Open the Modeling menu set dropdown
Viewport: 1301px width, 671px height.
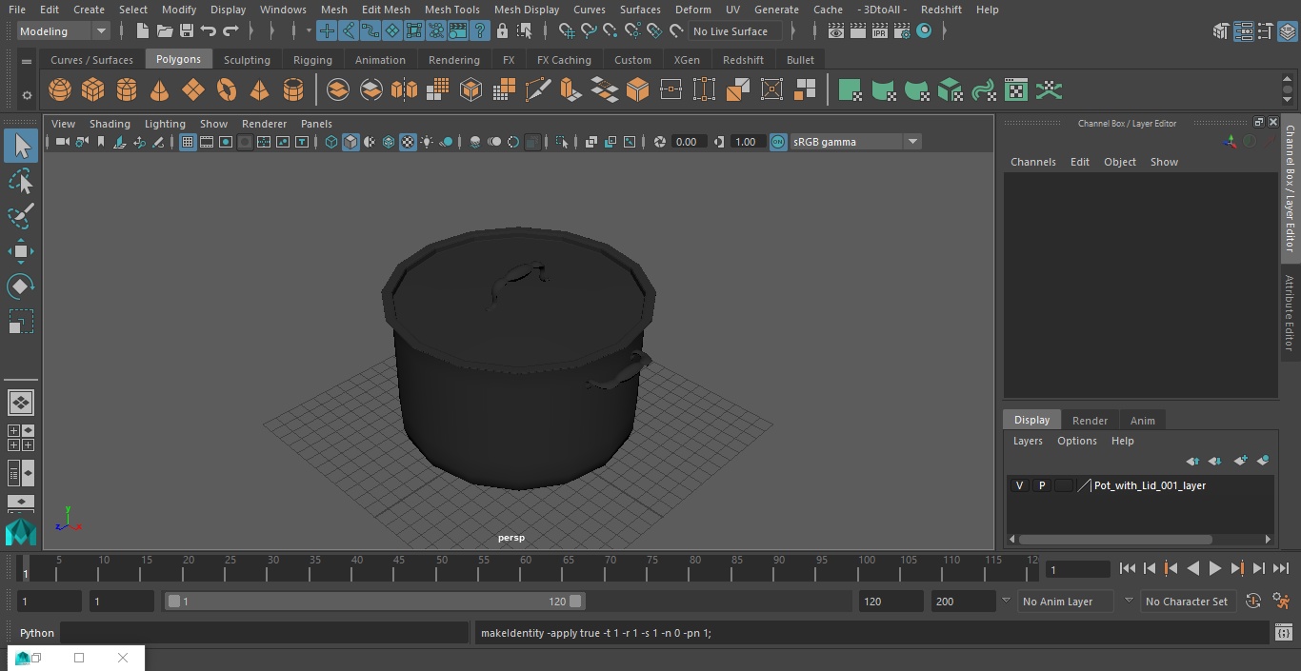tap(64, 31)
